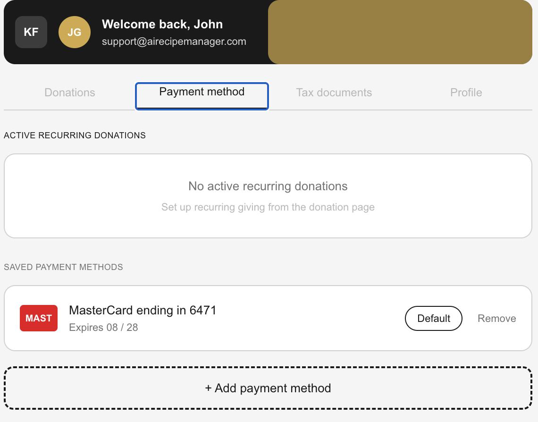Click the KF logo badge

31,32
